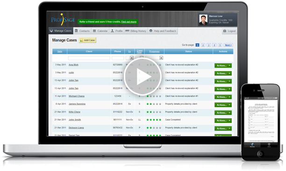Expand the Progress filter dropdown
The width and height of the screenshot is (286, 171).
[x=161, y=58]
